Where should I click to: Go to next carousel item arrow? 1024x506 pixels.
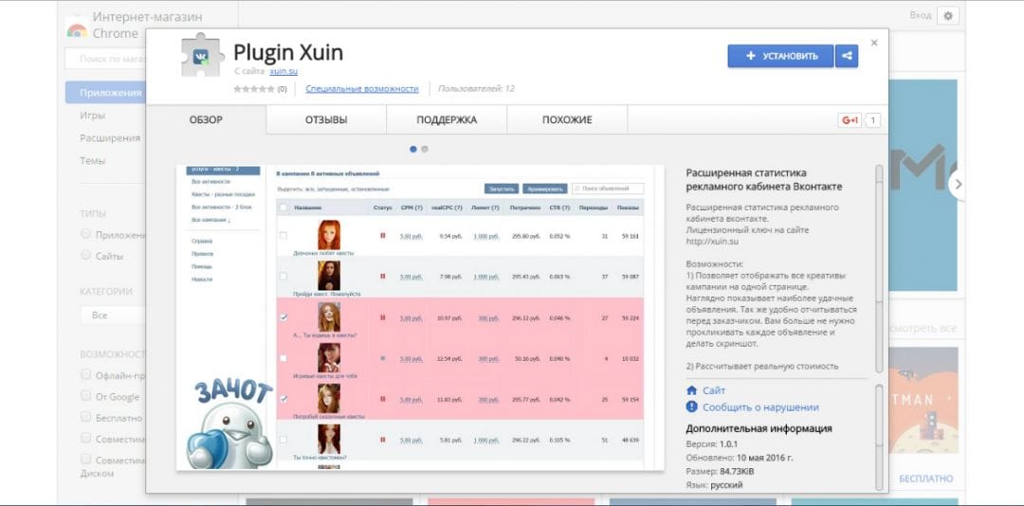[957, 186]
